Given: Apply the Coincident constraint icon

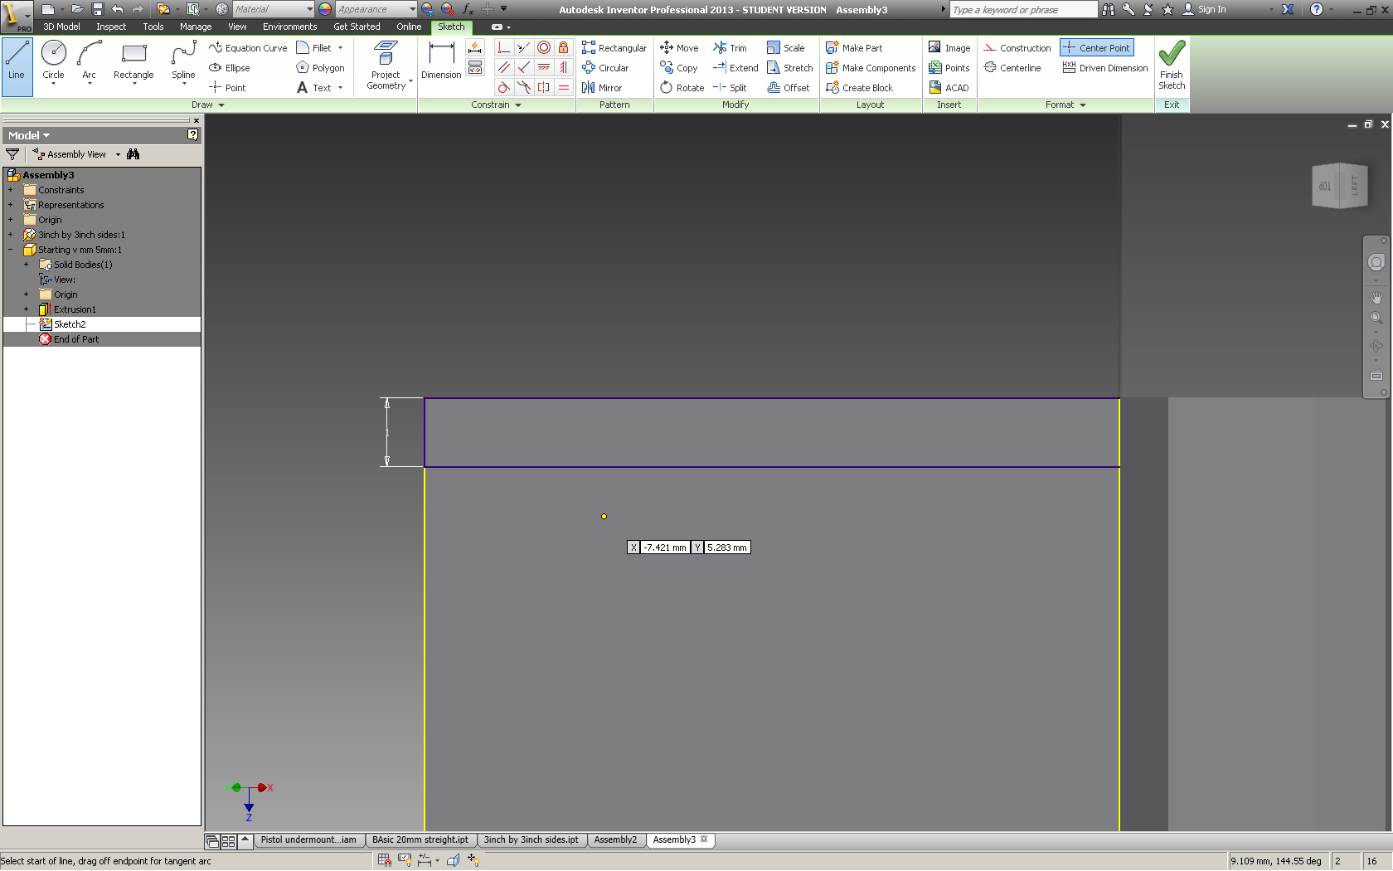Looking at the screenshot, I should tap(503, 48).
